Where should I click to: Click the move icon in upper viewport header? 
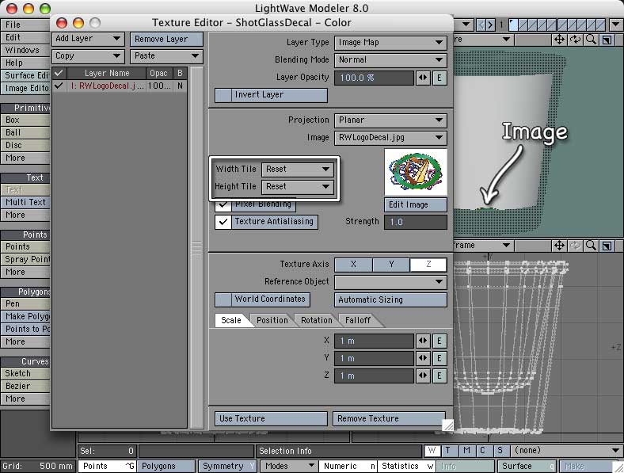click(560, 40)
